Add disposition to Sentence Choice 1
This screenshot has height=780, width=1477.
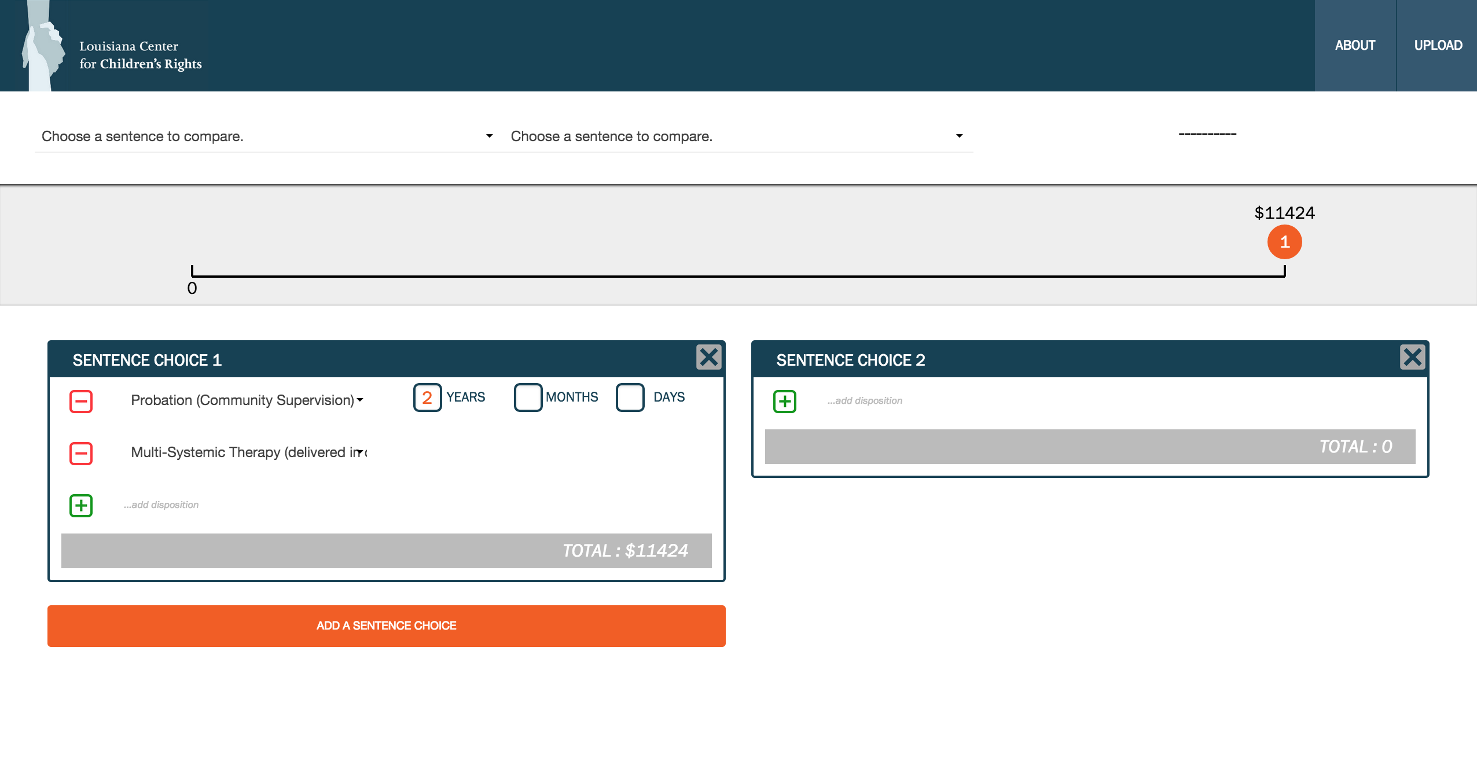click(81, 505)
